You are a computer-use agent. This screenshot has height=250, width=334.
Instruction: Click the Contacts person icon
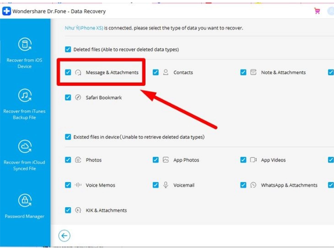166,72
